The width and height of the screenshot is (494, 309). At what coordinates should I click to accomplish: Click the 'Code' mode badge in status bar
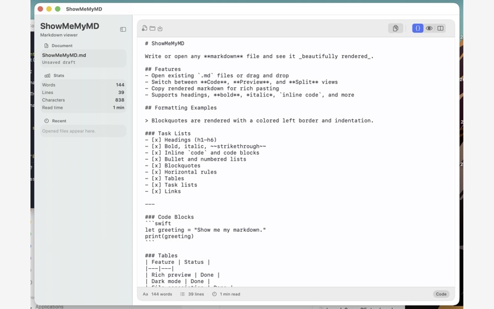pos(441,294)
